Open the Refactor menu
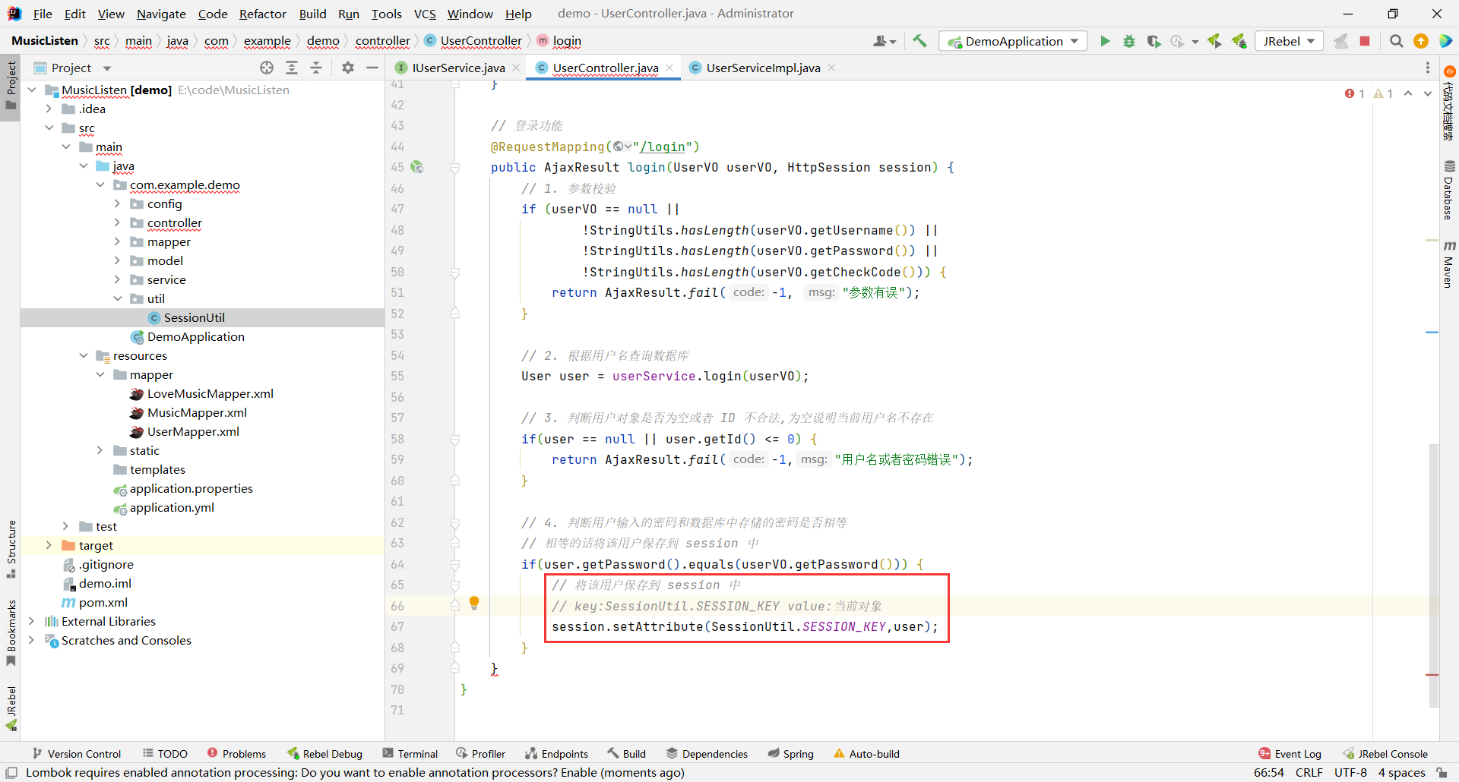This screenshot has width=1459, height=782. click(262, 14)
